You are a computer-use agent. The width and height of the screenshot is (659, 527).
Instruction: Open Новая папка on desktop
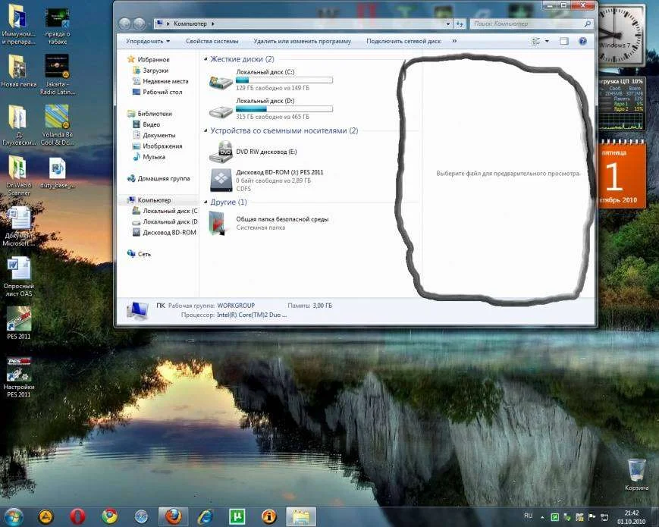pos(18,71)
